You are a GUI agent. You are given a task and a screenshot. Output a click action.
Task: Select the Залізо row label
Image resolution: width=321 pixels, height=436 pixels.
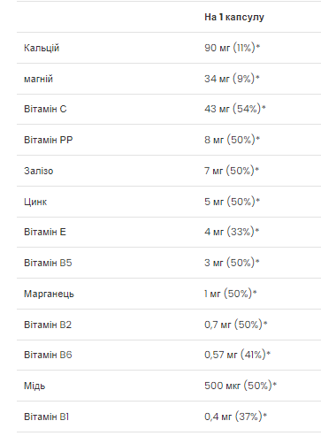pyautogui.click(x=39, y=171)
